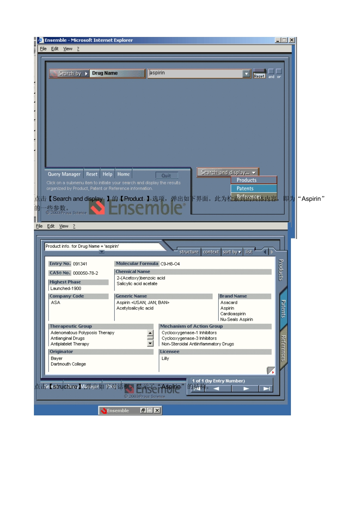Go to next record arrow
Viewport: 358px width, 507px height.
point(245,389)
